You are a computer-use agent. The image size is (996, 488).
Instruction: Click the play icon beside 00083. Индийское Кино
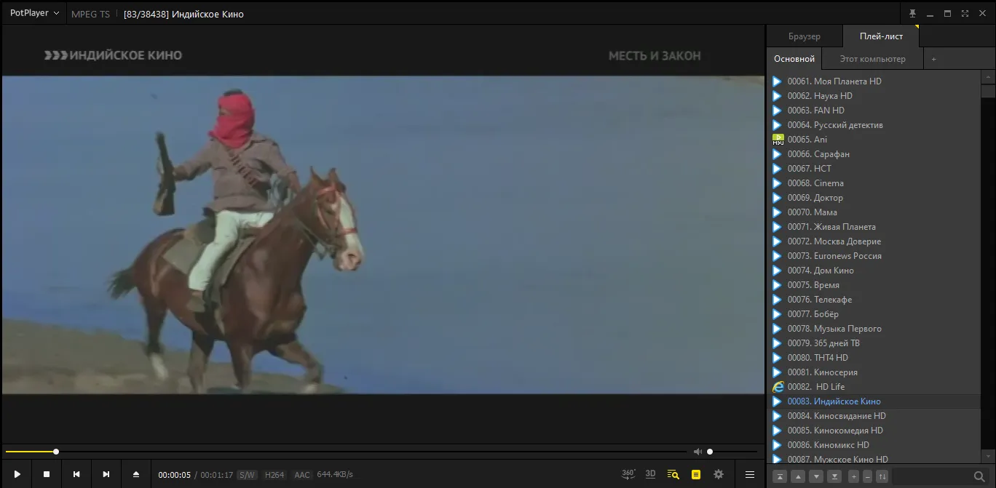tap(778, 401)
